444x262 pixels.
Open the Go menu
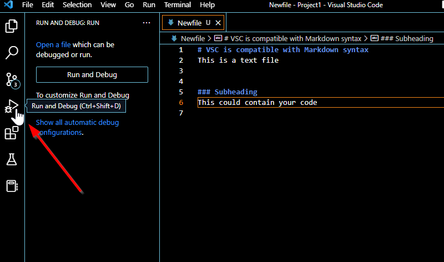click(x=129, y=5)
